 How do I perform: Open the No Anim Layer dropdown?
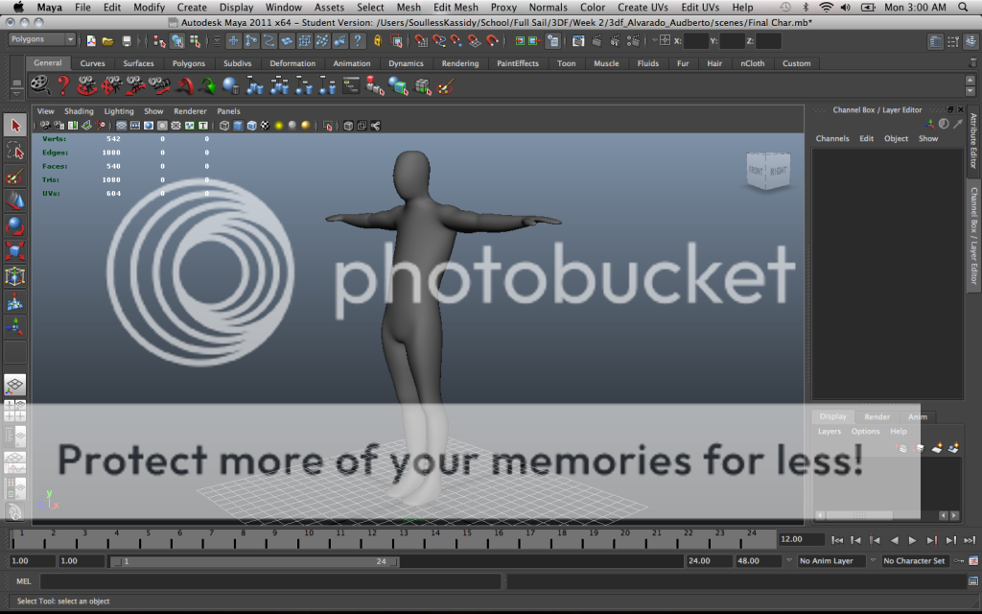pyautogui.click(x=831, y=561)
